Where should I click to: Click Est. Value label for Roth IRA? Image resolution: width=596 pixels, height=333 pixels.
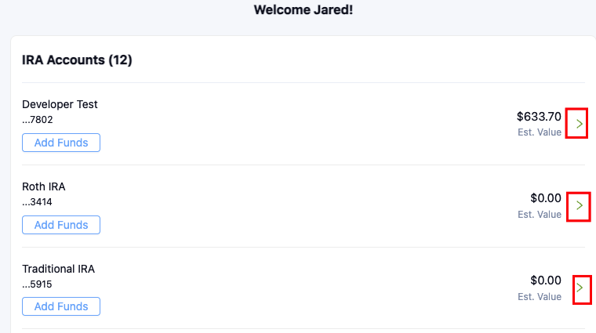pyautogui.click(x=540, y=215)
